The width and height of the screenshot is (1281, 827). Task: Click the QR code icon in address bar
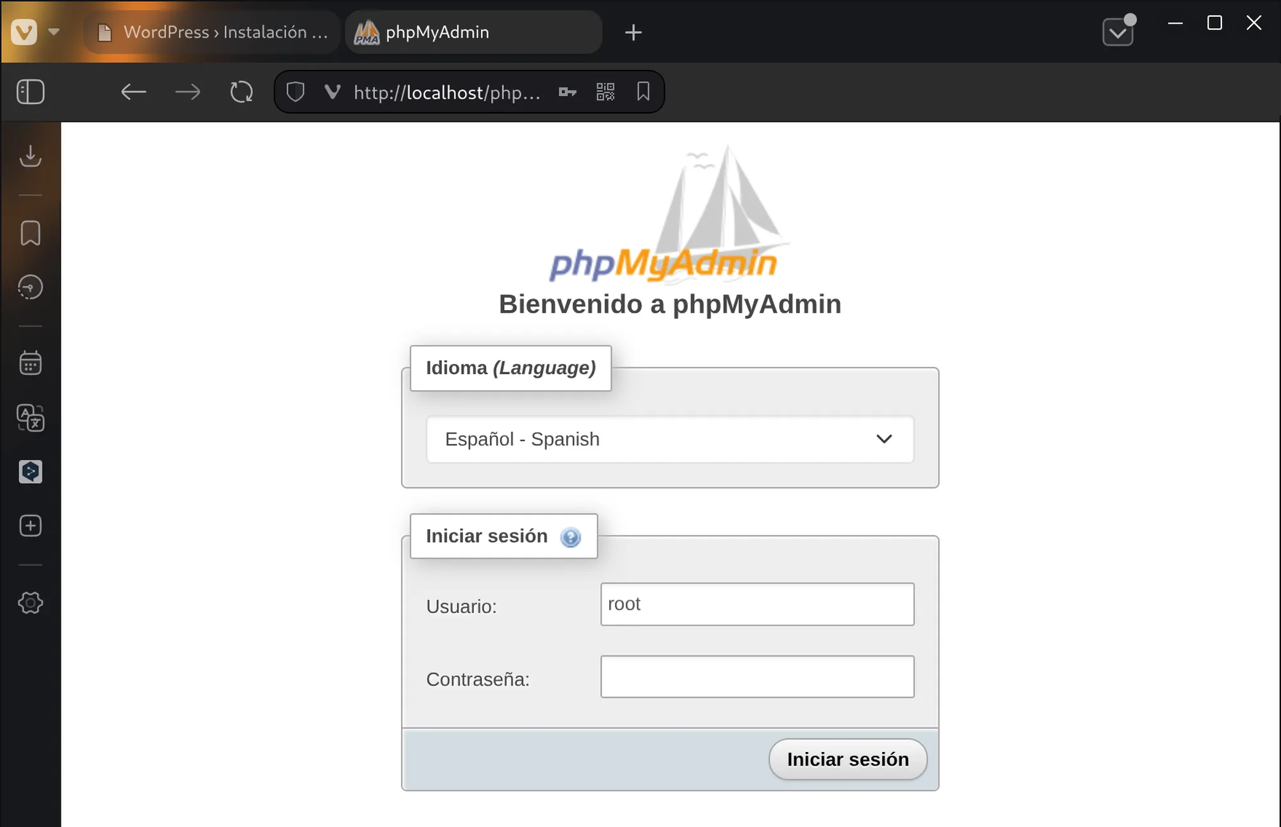[x=605, y=92]
